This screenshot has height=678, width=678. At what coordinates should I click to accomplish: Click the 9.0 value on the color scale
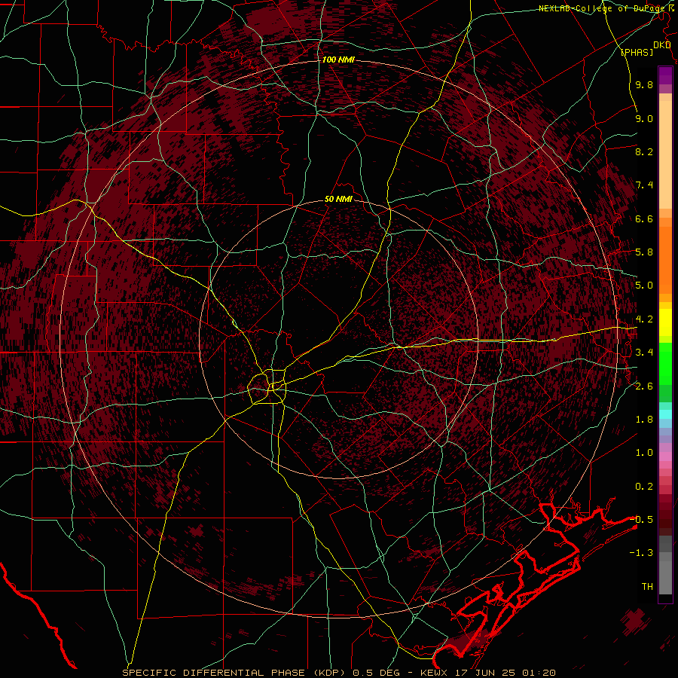click(x=644, y=118)
